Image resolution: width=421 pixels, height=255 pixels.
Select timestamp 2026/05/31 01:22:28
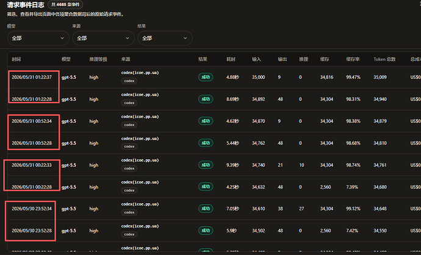(x=32, y=99)
